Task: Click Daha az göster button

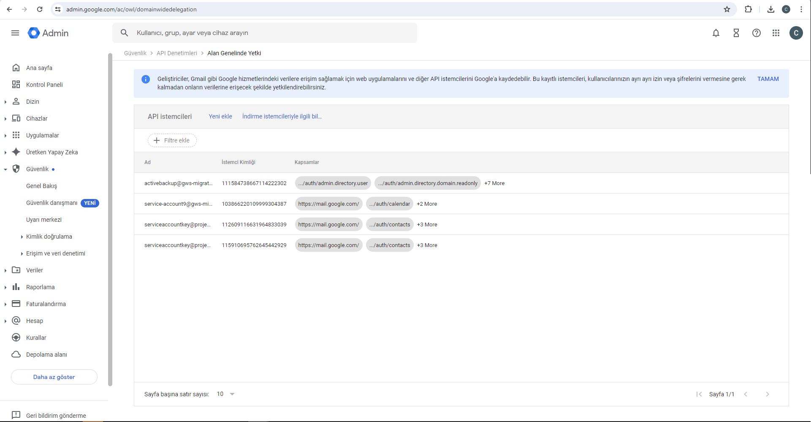Action: (54, 377)
